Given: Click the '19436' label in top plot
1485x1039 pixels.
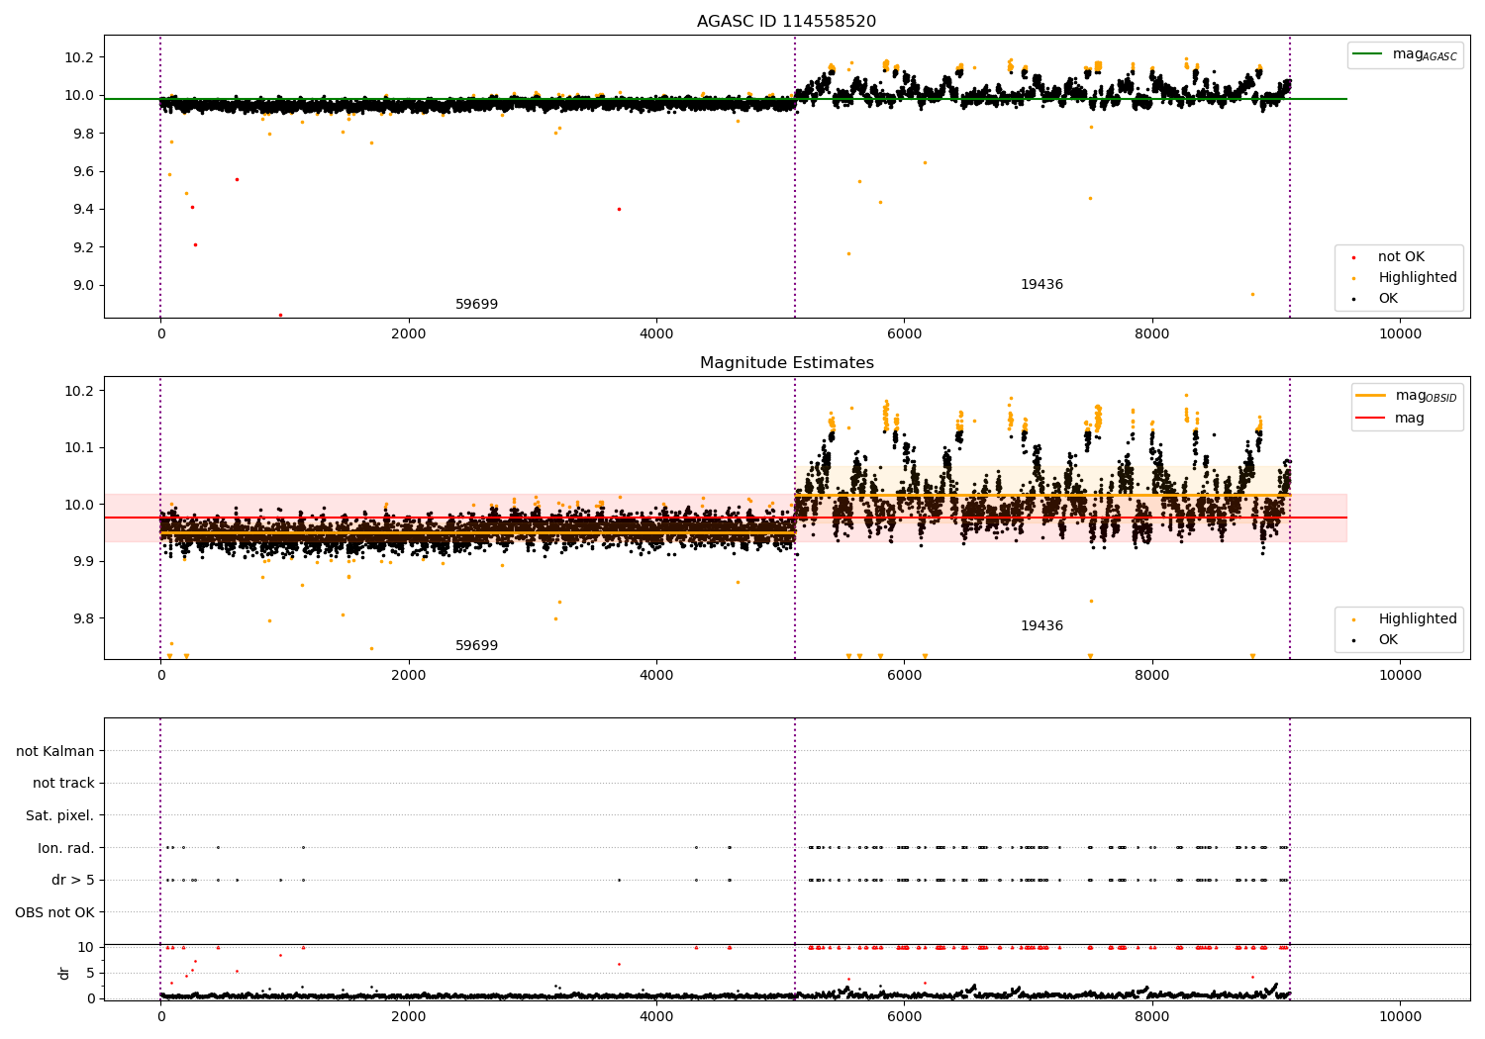Looking at the screenshot, I should (1041, 285).
